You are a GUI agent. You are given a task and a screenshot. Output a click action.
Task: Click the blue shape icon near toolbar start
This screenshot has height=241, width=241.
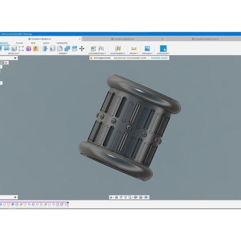tap(7, 49)
